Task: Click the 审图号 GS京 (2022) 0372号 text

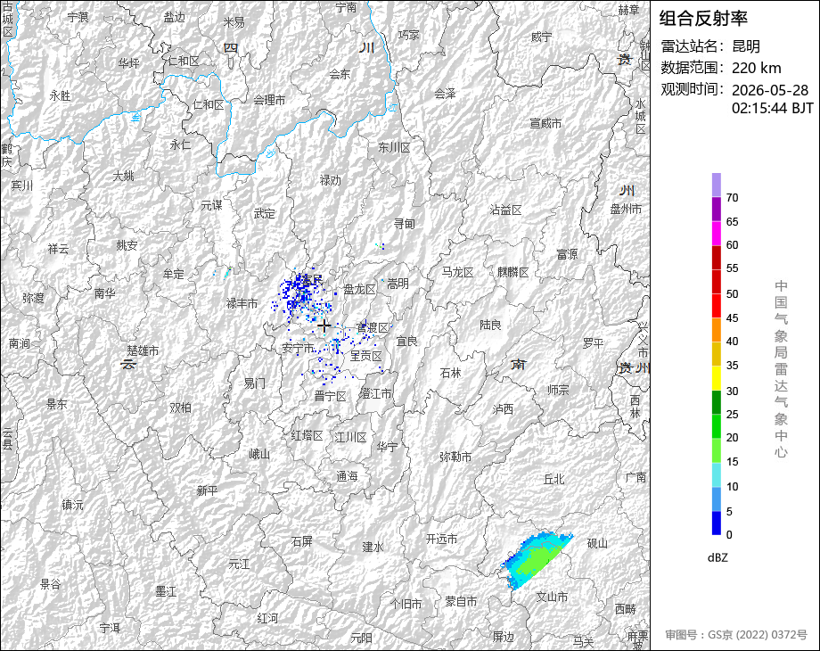Action: [x=736, y=635]
